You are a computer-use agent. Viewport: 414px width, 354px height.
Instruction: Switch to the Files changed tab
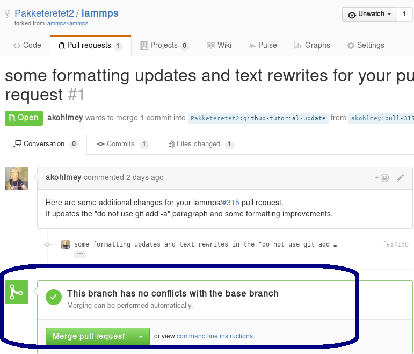point(198,144)
